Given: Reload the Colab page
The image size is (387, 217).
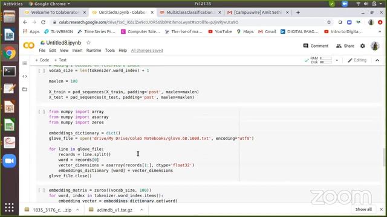Looking at the screenshot, I should [43, 22].
